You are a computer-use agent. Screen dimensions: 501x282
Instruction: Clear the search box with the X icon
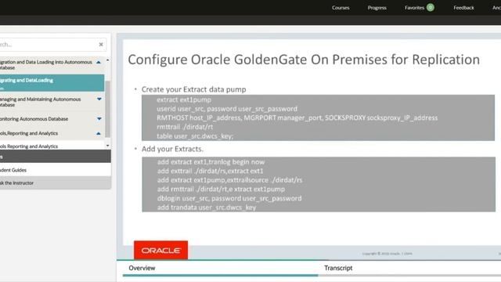pos(101,45)
